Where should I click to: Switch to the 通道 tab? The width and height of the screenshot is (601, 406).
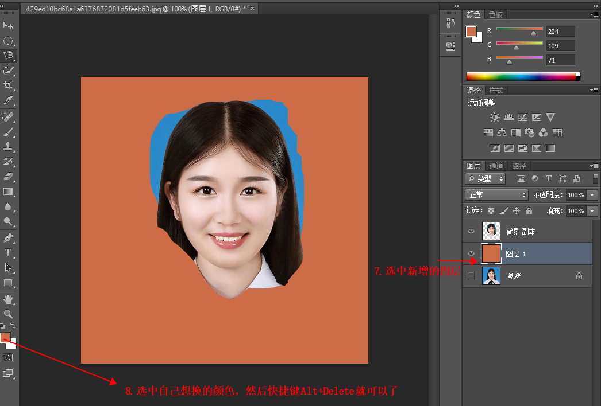(x=496, y=166)
